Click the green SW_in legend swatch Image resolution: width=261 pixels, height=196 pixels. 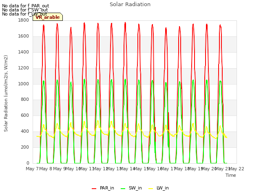pyautogui.click(x=123, y=189)
